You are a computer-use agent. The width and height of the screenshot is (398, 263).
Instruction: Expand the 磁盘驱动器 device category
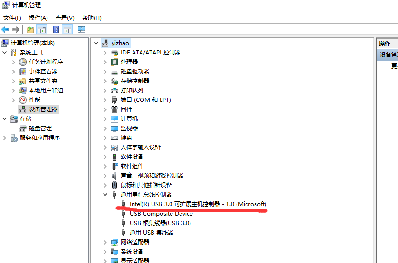pos(105,72)
